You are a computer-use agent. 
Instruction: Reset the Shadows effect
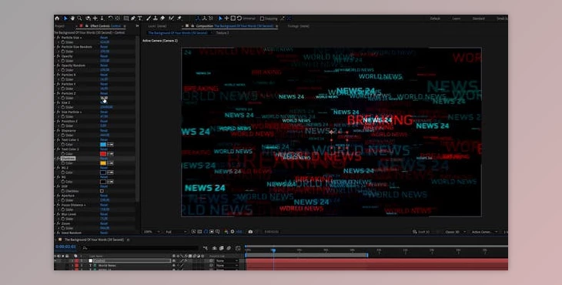pos(104,159)
